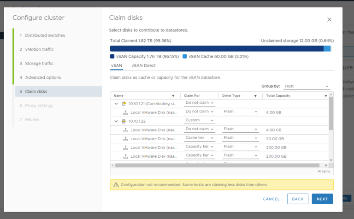354x219 pixels.
Task: Click the 20.00 GB capacity cell
Action: [x=275, y=139]
